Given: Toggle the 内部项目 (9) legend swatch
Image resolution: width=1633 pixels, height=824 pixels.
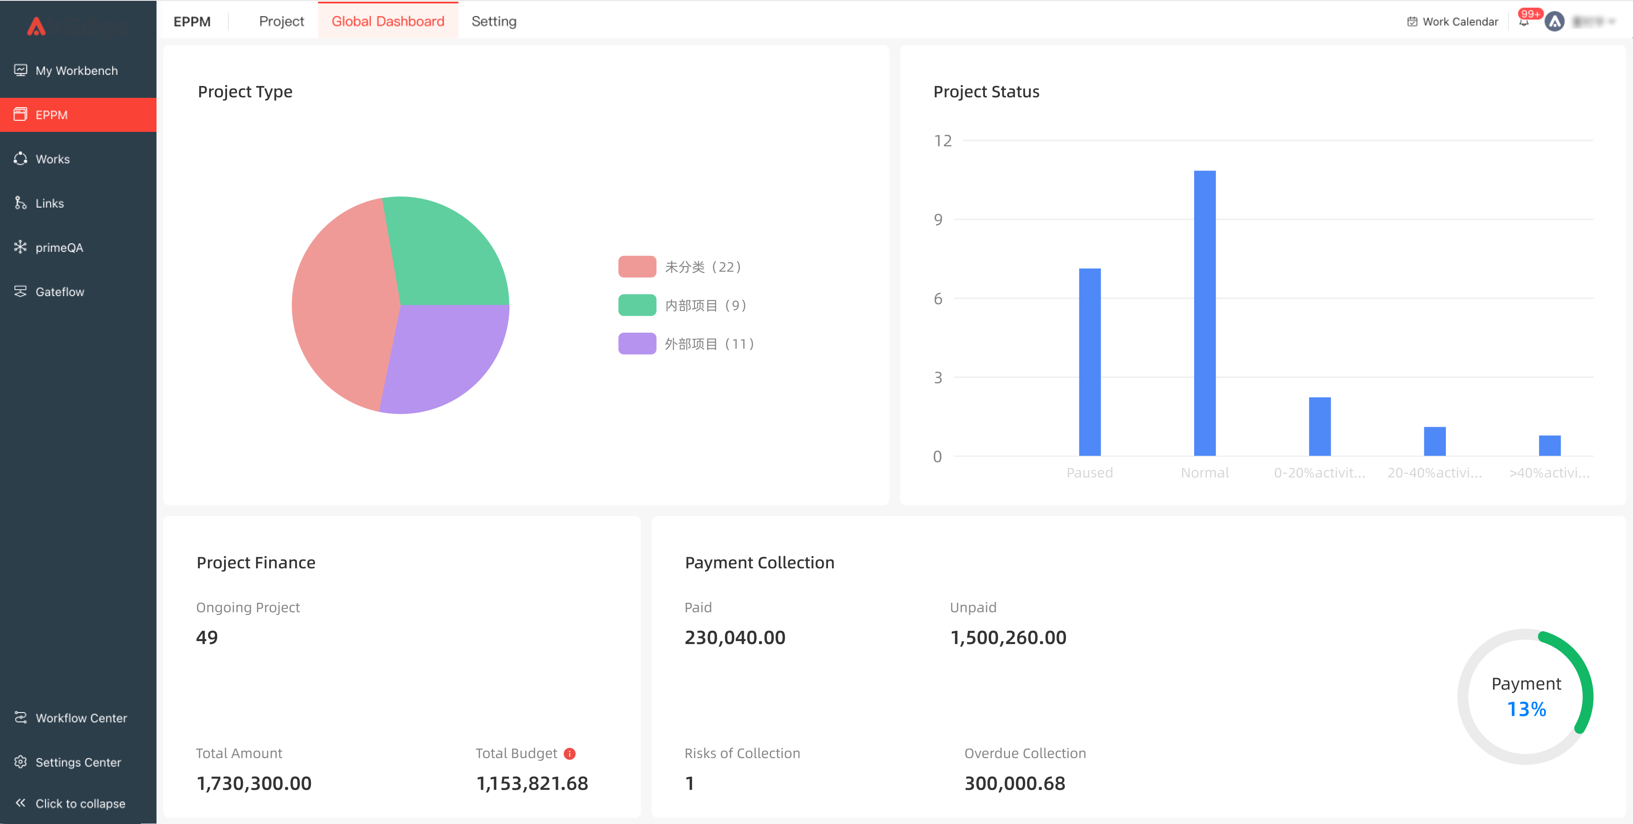Looking at the screenshot, I should pyautogui.click(x=637, y=305).
